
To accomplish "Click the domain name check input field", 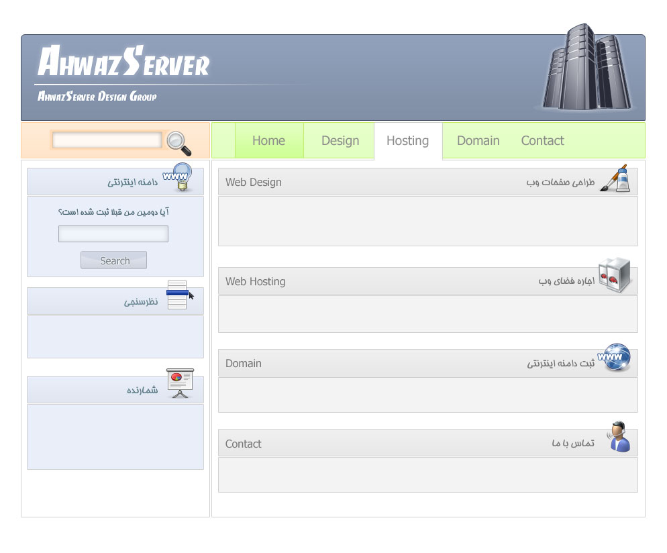I will coord(113,234).
